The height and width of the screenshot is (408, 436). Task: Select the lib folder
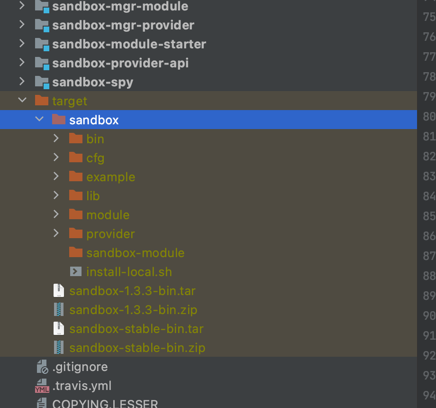(93, 195)
